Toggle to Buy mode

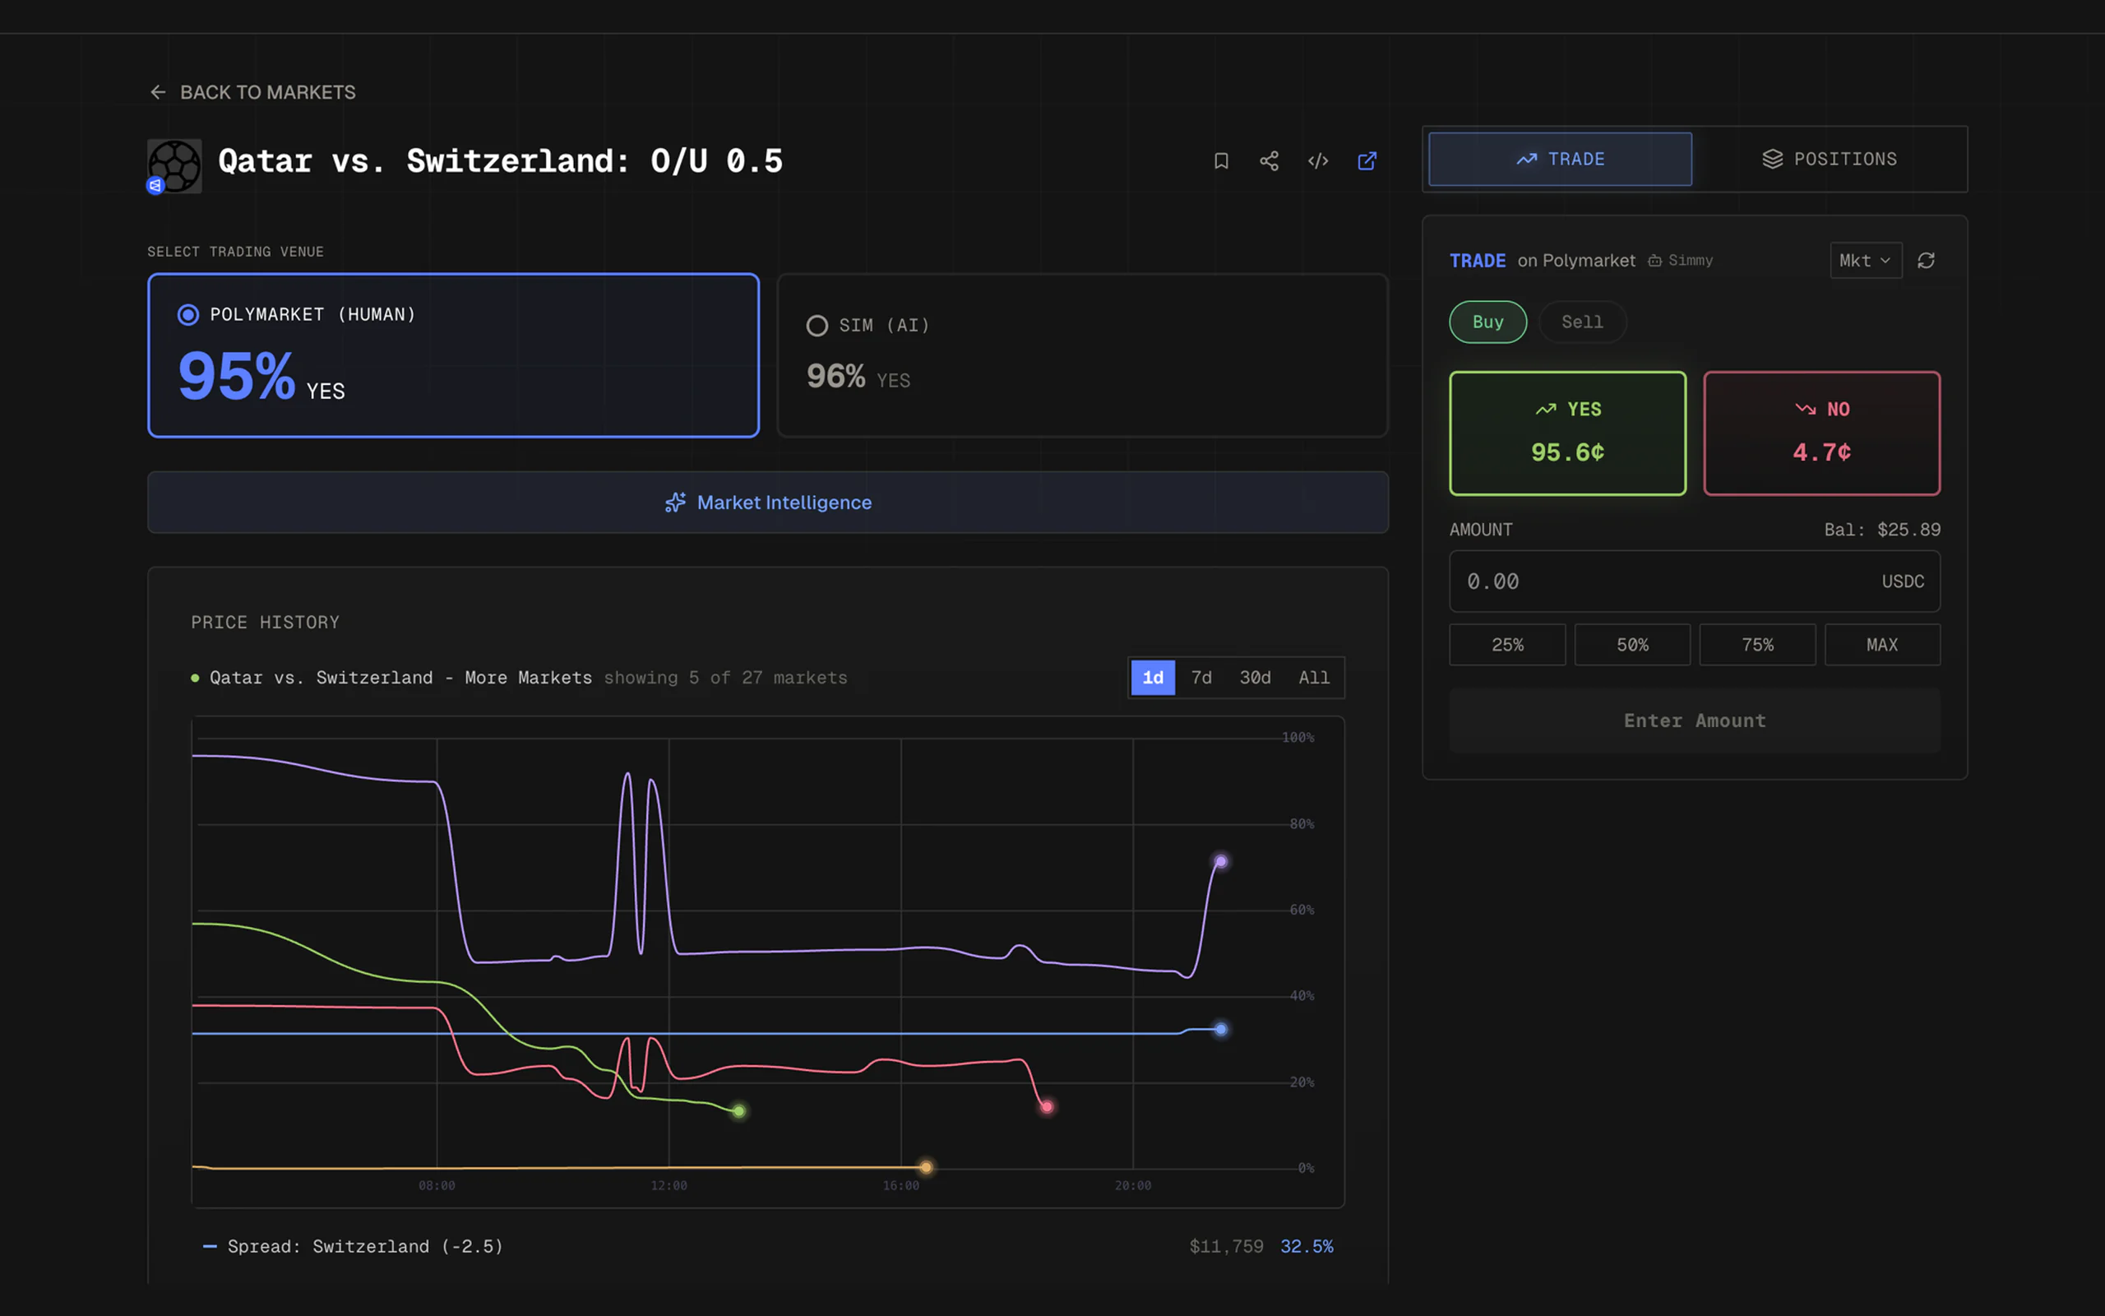coord(1487,322)
